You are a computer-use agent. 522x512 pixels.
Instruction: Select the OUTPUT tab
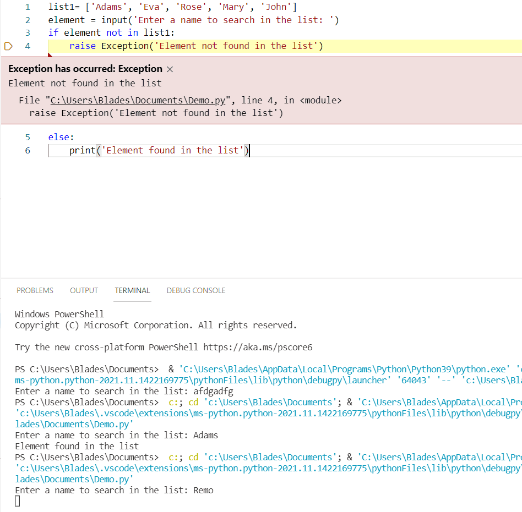(84, 290)
